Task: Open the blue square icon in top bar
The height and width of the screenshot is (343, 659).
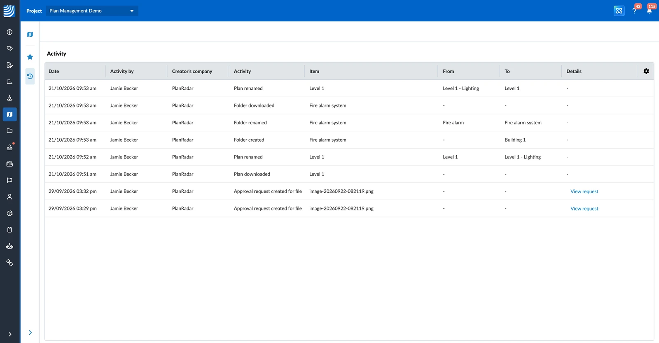Action: click(x=619, y=11)
